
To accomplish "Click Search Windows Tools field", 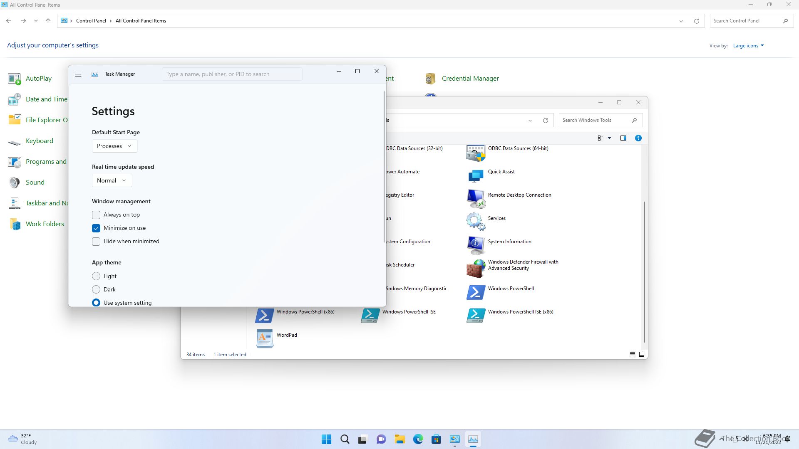I will point(600,120).
